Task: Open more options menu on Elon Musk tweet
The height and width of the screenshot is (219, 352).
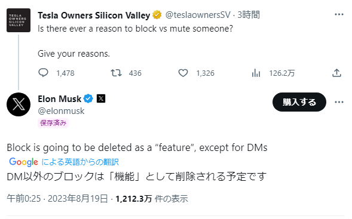Action: [339, 102]
